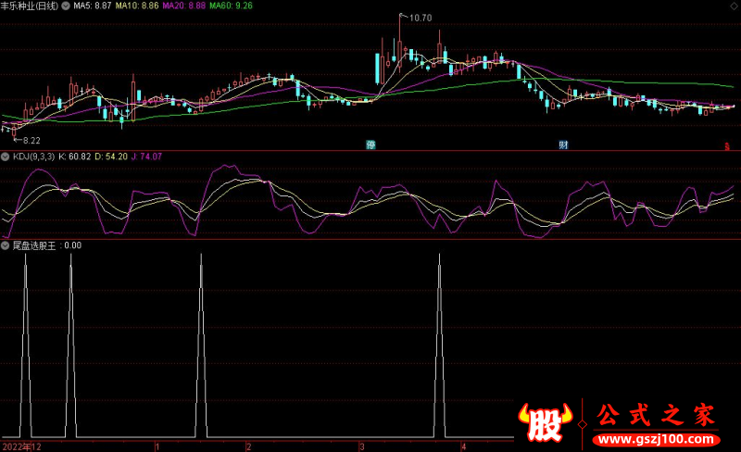
Task: Click the round icon before 尾盘选股王
Action: (6, 245)
